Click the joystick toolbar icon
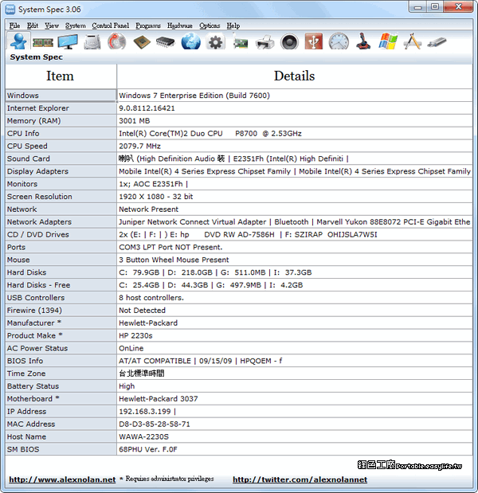 (x=363, y=41)
